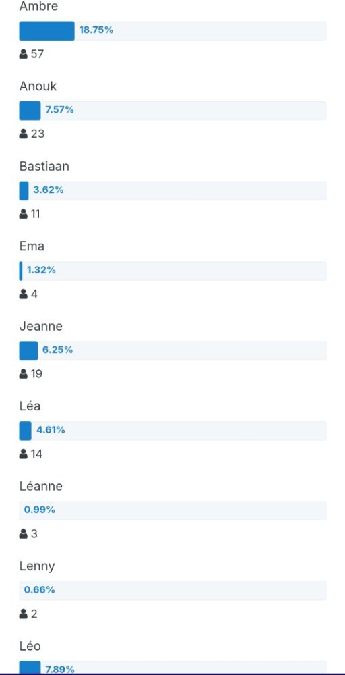Click the 1.32% label on Ema's bar

(x=41, y=271)
